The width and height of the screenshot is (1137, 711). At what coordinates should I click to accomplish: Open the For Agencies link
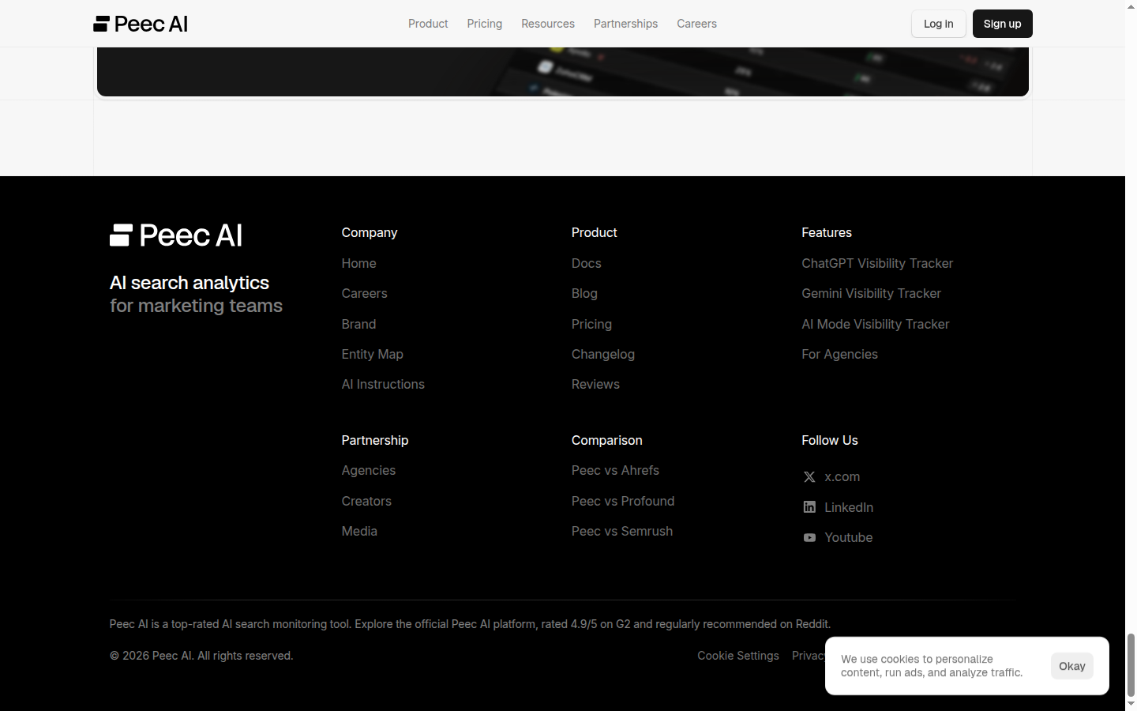click(839, 354)
